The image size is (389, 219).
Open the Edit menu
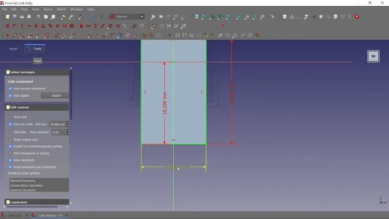(x=13, y=9)
